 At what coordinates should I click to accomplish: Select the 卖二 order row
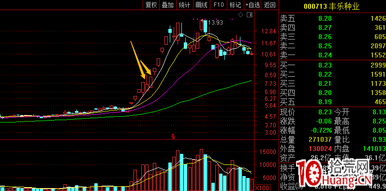pos(333,46)
